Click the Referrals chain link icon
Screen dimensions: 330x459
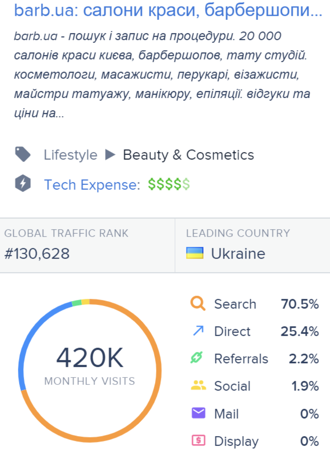point(197,358)
